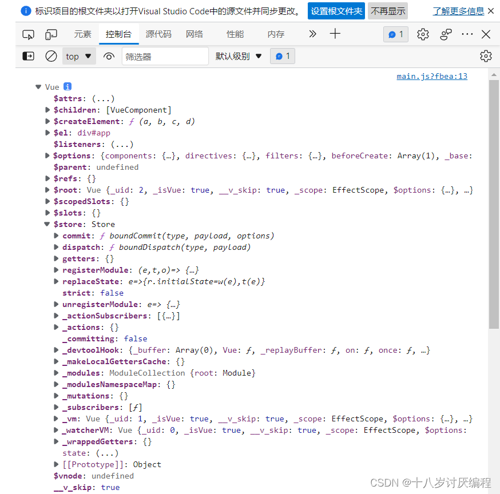Image resolution: width=500 pixels, height=494 pixels.
Task: Expand the commit boundCommit function
Action: 56,236
